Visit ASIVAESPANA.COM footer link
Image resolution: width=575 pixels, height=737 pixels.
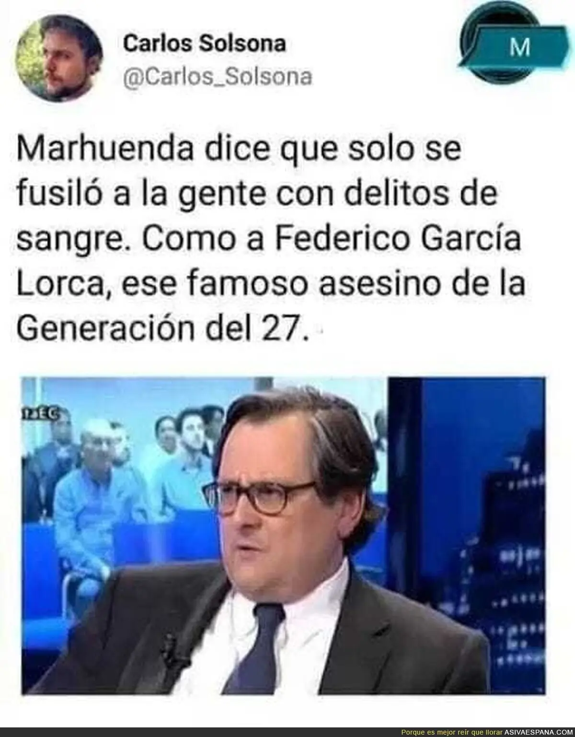pyautogui.click(x=539, y=732)
